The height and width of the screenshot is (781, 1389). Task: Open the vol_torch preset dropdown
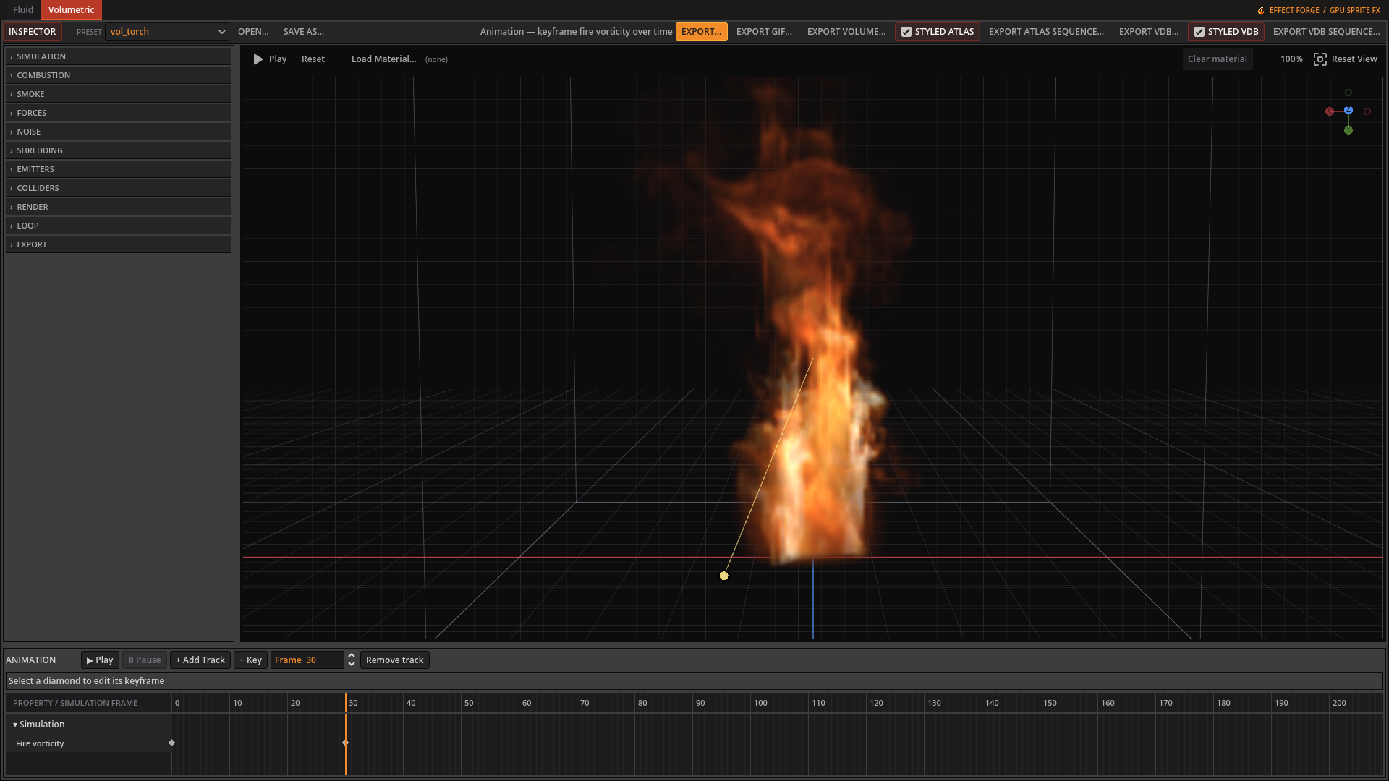pyautogui.click(x=167, y=32)
